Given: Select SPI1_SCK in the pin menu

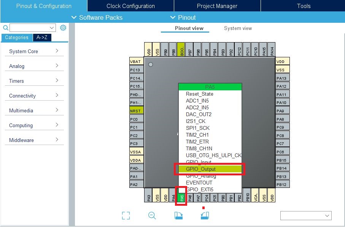Looking at the screenshot, I should [197, 128].
